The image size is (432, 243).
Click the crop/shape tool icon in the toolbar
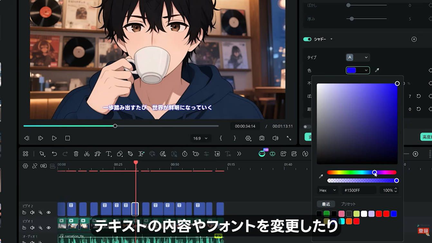click(x=120, y=154)
